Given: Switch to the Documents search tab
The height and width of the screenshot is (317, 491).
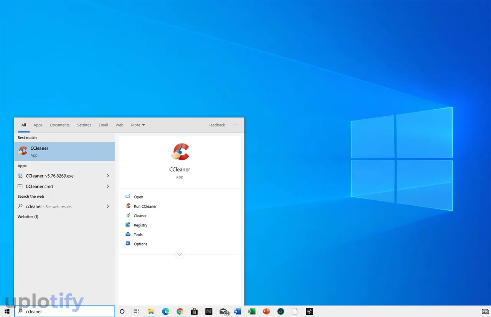Looking at the screenshot, I should pos(60,125).
